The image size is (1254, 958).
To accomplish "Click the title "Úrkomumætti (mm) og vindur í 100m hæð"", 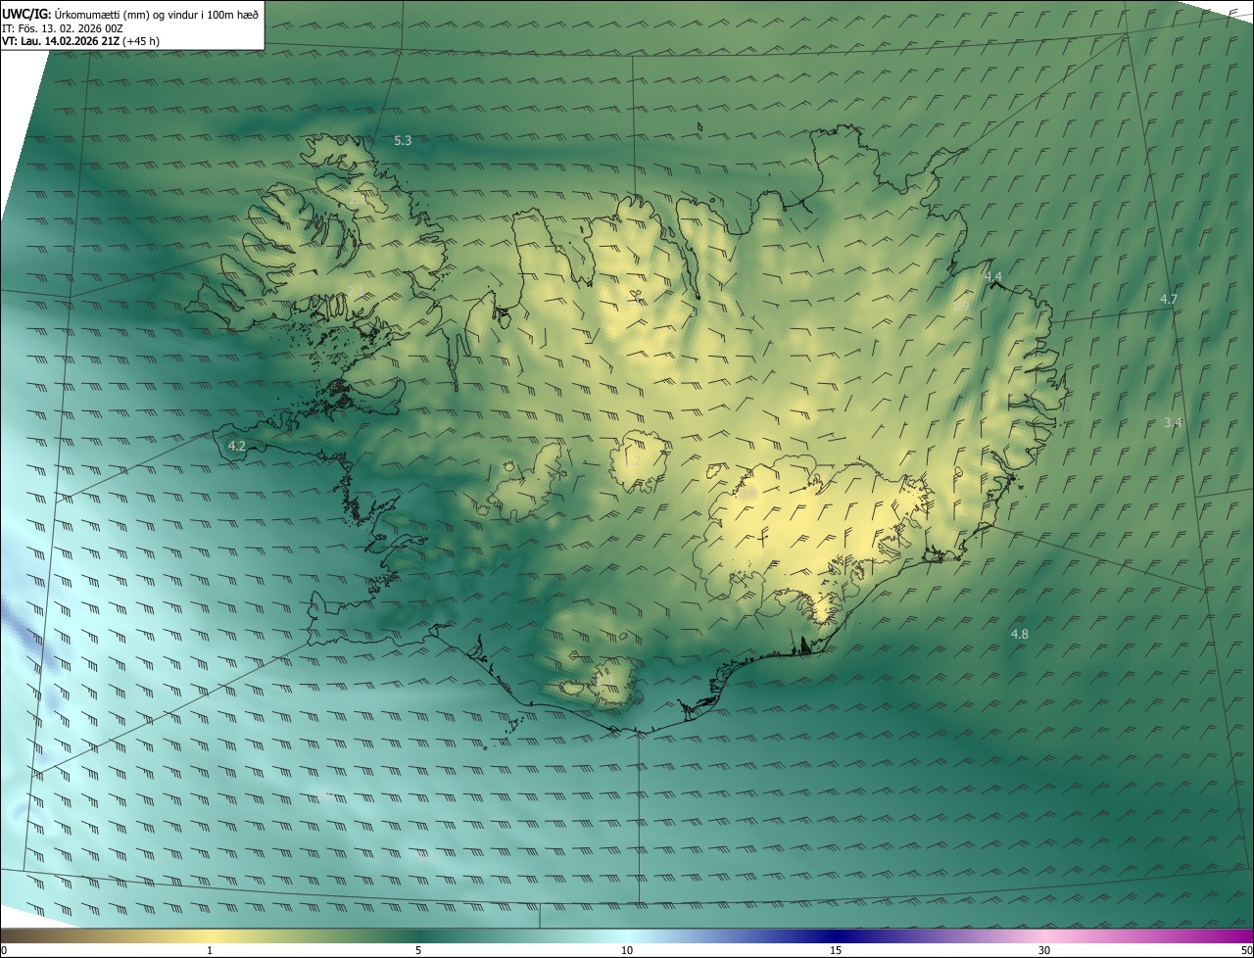I will pyautogui.click(x=157, y=14).
